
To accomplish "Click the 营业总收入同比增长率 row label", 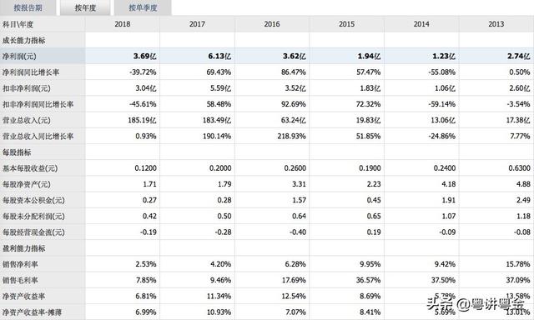I will tap(38, 137).
